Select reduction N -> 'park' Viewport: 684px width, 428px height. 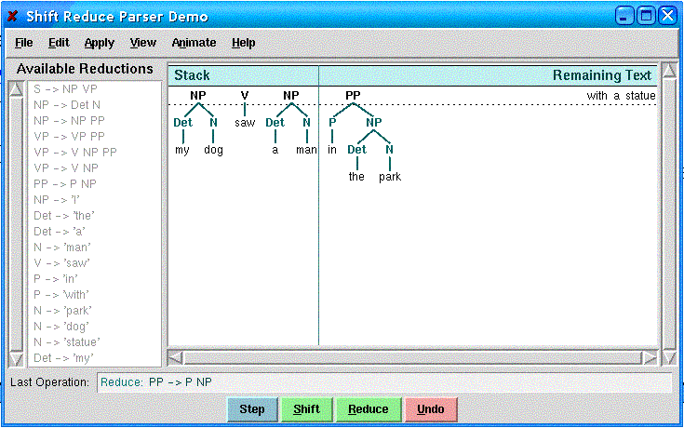(62, 311)
